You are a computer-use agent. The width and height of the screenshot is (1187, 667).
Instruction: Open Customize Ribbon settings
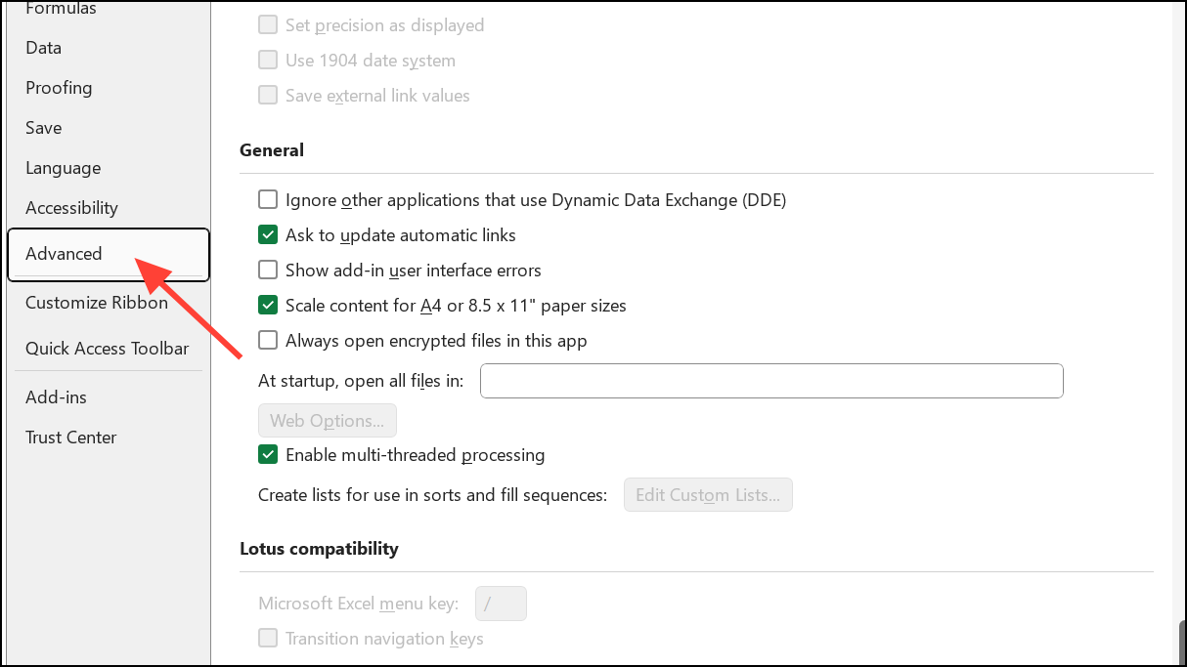(x=97, y=303)
